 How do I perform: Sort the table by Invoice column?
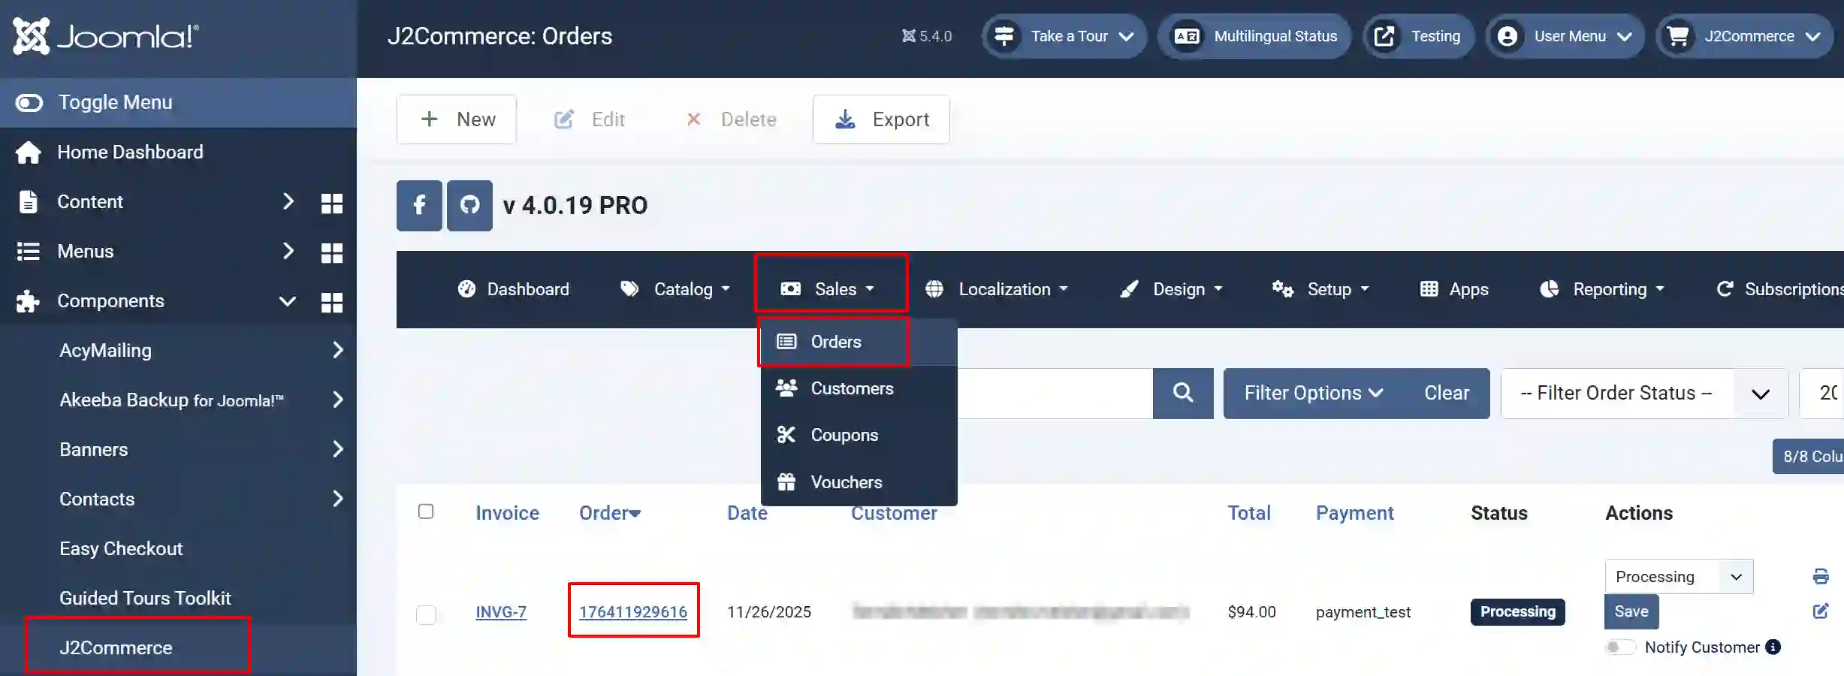tap(507, 513)
